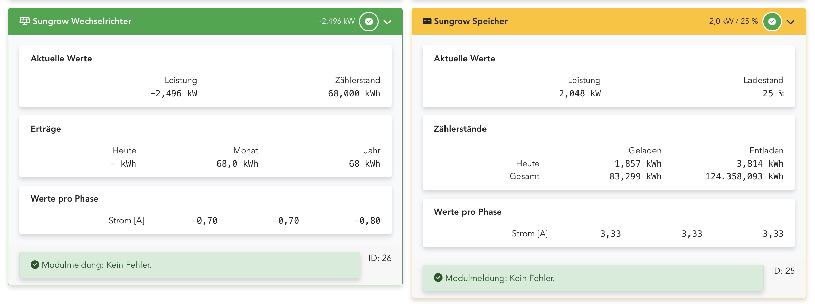Click the Erträge section heading

click(46, 129)
